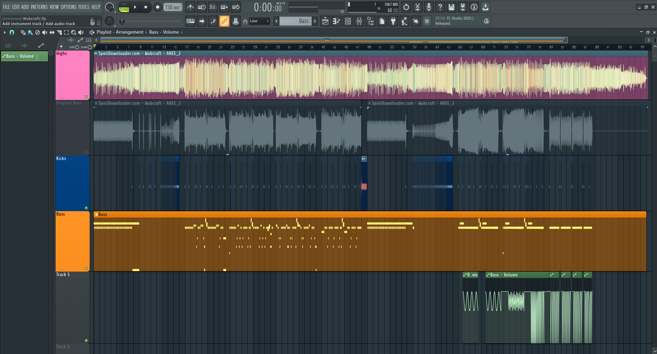Add a track with the plus button
The height and width of the screenshot is (354, 657).
(x=61, y=47)
